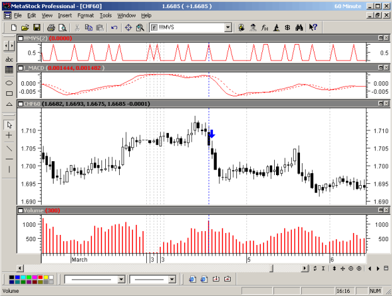Maximize the CHF60 price panel
This screenshot has width=392, height=296.
381,103
